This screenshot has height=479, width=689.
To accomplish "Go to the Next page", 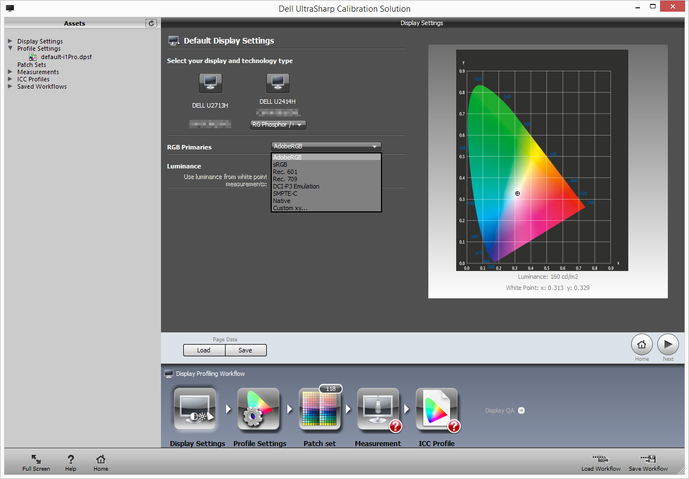I will click(x=668, y=345).
